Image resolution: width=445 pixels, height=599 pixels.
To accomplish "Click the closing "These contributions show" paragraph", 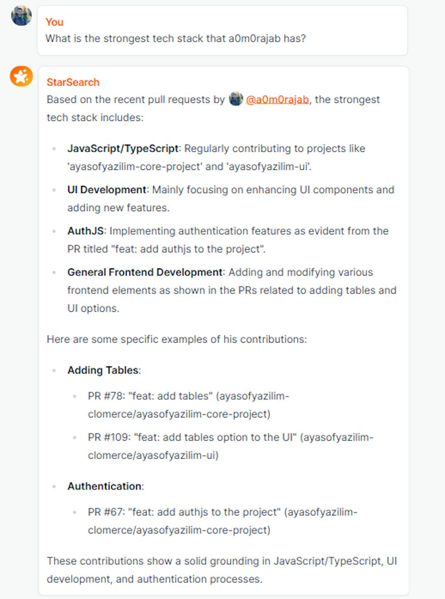I will [222, 570].
